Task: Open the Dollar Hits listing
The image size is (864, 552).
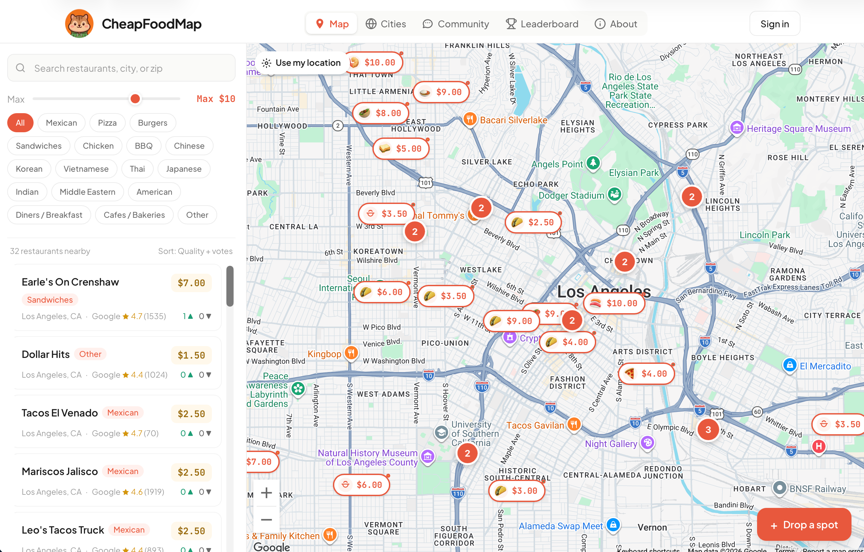Action: click(118, 363)
